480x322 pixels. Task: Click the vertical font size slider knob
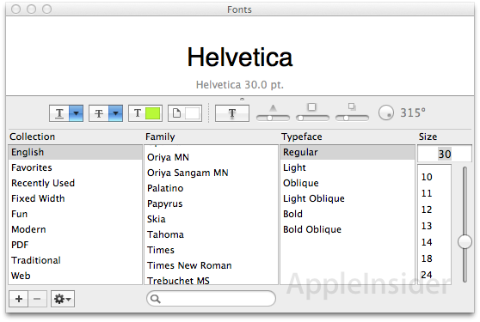click(x=465, y=241)
